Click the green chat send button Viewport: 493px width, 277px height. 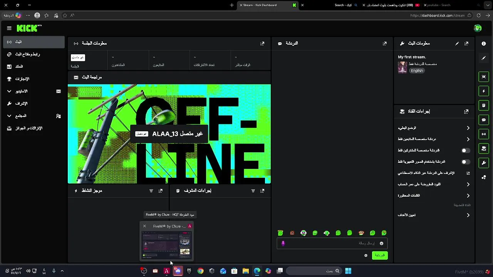tap(380, 255)
